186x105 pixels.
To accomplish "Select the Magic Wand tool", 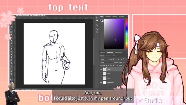I will coord(11,27).
